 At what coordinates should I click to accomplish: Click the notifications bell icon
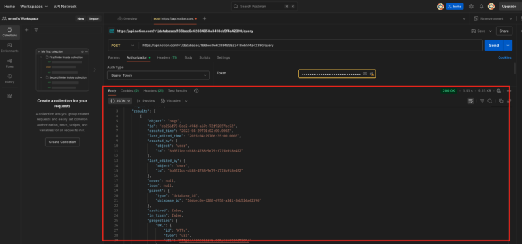tap(481, 7)
